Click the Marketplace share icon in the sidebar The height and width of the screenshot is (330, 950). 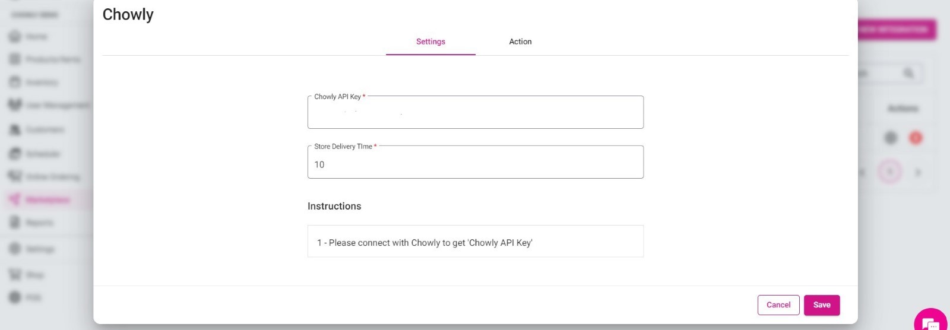click(15, 199)
